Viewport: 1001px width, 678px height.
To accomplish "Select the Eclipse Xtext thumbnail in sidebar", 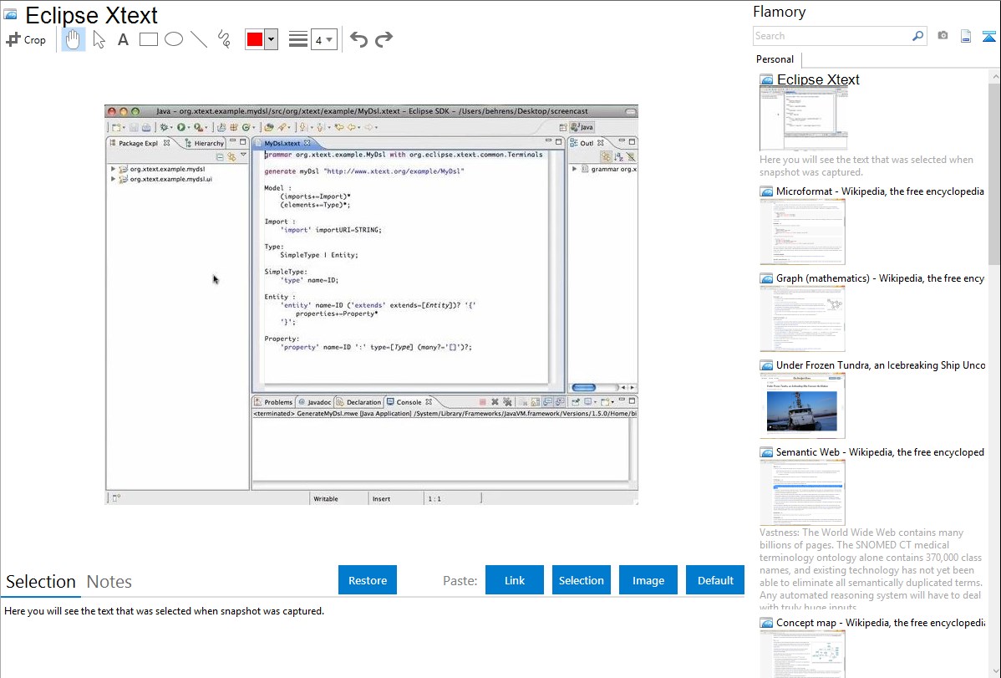I will click(x=803, y=119).
